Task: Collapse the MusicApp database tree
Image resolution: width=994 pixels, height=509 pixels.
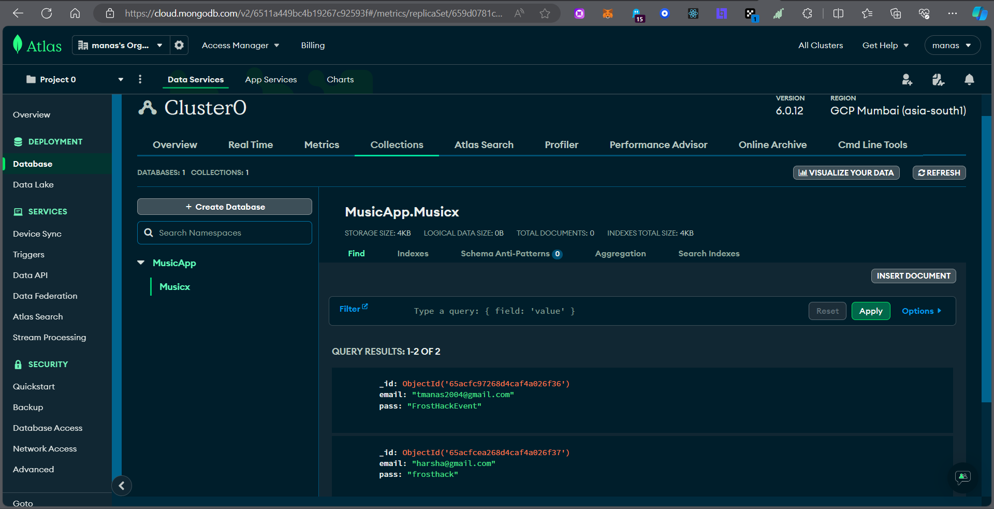Action: tap(141, 263)
